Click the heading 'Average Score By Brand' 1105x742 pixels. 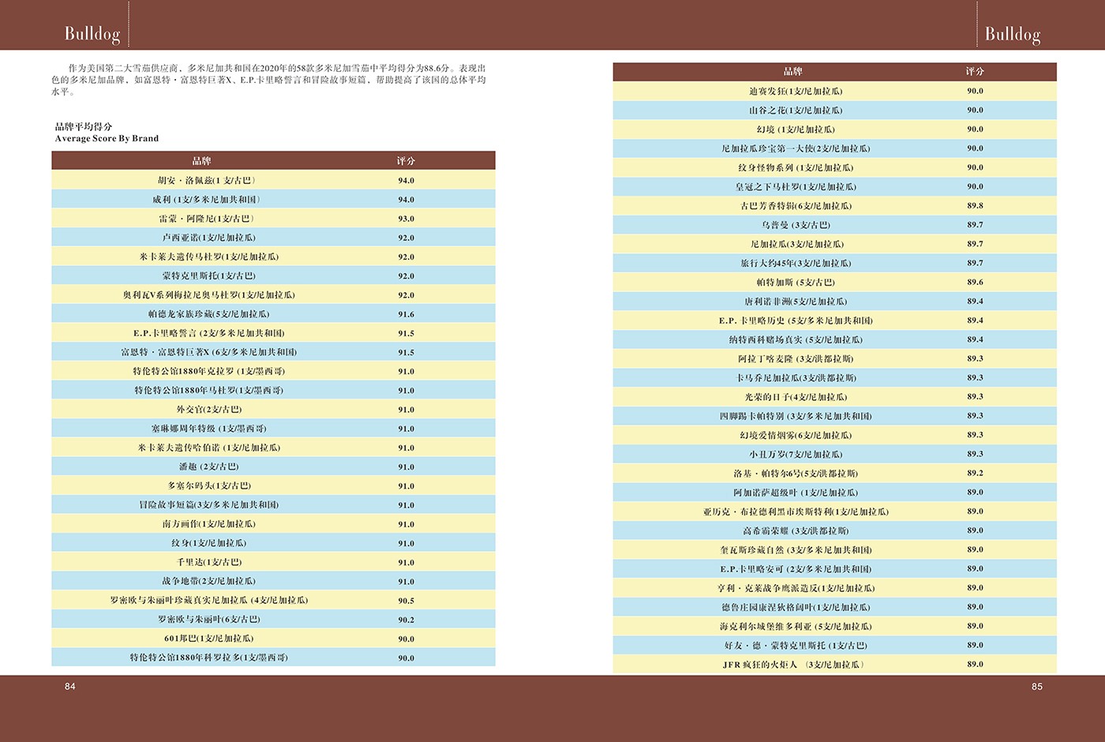tap(107, 138)
